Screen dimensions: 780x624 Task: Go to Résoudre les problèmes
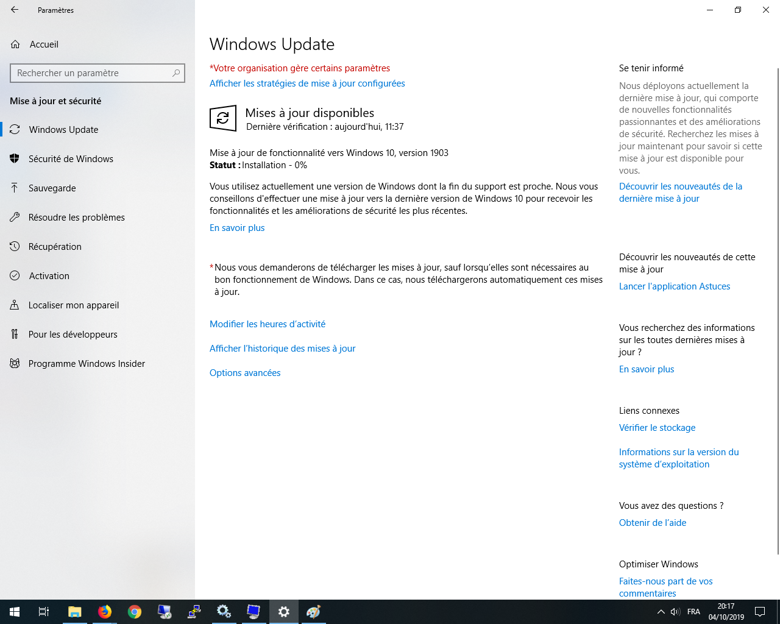97,217
